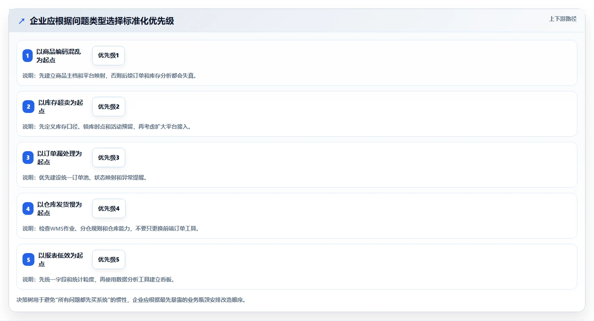Select the 优先级4 tag
This screenshot has height=321, width=594.
109,208
